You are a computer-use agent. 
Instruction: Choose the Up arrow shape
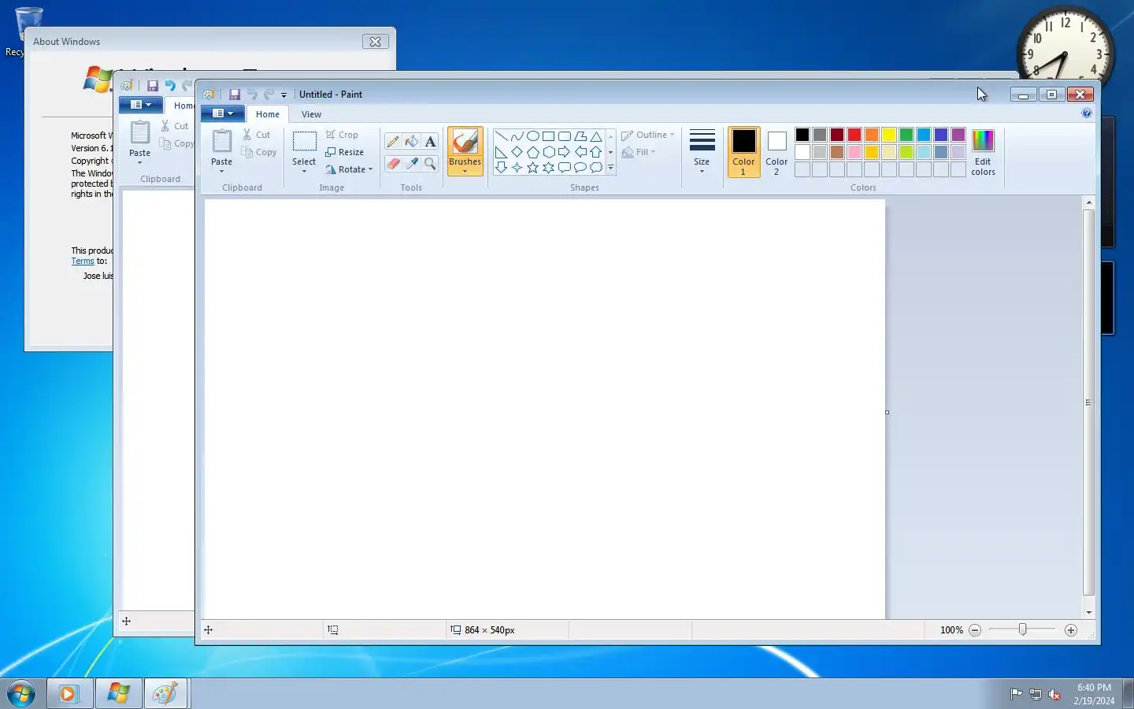(596, 152)
